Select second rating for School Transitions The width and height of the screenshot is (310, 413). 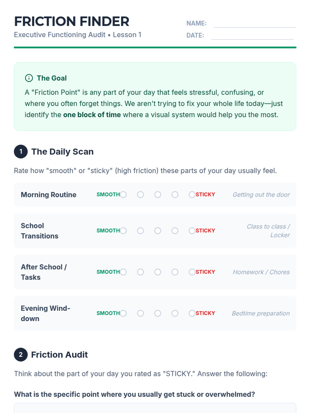pyautogui.click(x=141, y=231)
